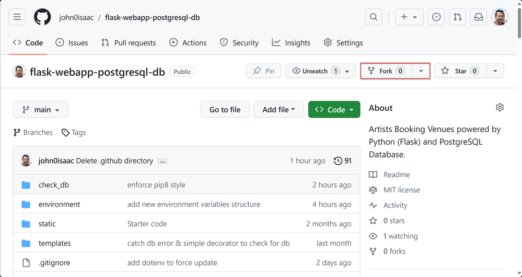Open the 0 forks link
The width and height of the screenshot is (522, 277).
(x=387, y=251)
